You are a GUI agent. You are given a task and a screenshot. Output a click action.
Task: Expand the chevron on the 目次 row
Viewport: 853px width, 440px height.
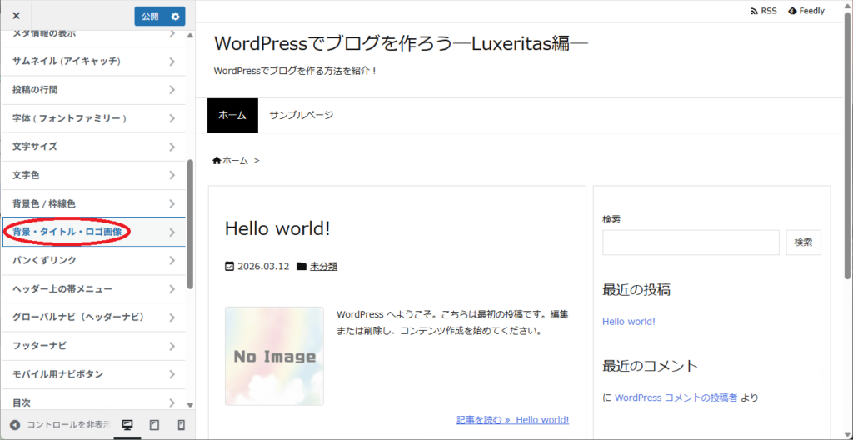(x=172, y=402)
